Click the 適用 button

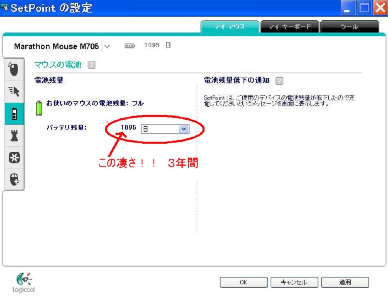click(x=345, y=282)
